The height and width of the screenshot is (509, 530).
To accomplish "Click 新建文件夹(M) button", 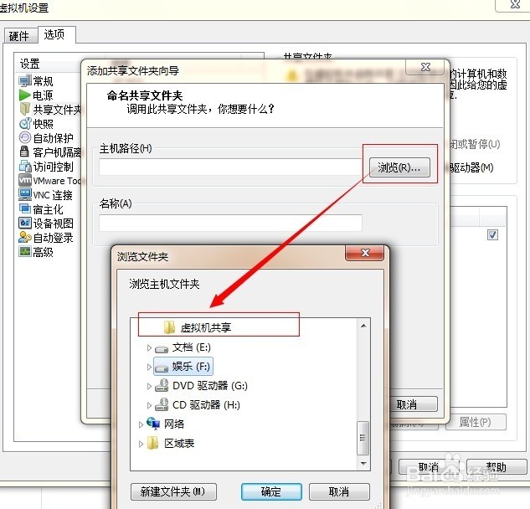I will (x=173, y=491).
